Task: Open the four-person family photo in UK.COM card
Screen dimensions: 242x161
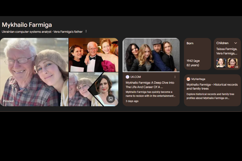Action: [x=151, y=55]
